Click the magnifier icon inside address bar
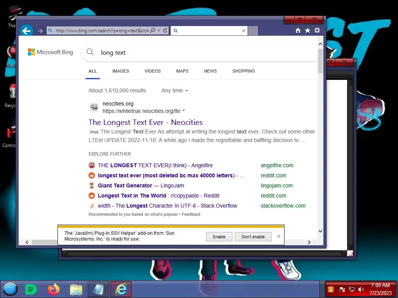The height and width of the screenshot is (298, 398). coord(152,30)
